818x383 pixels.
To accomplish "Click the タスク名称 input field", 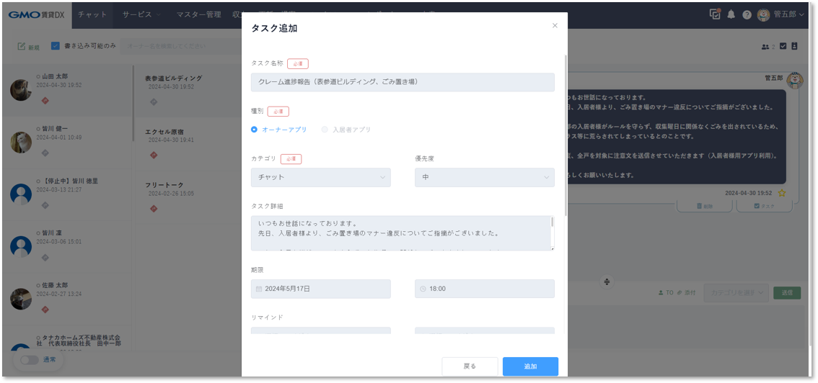I will click(x=403, y=82).
